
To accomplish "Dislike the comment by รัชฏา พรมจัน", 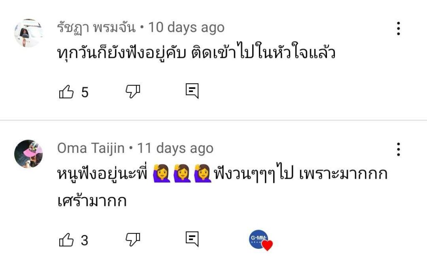I will (x=133, y=92).
